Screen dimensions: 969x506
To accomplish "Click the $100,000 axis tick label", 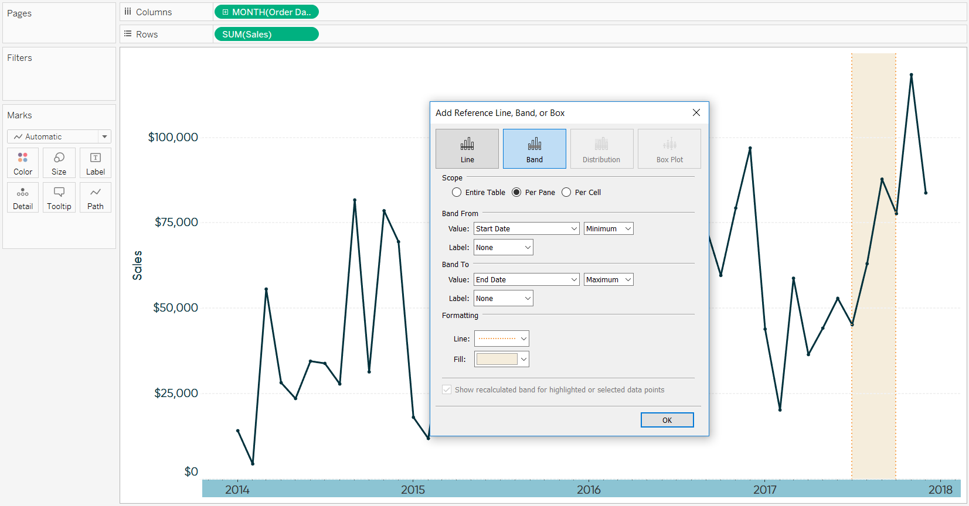I will [173, 137].
